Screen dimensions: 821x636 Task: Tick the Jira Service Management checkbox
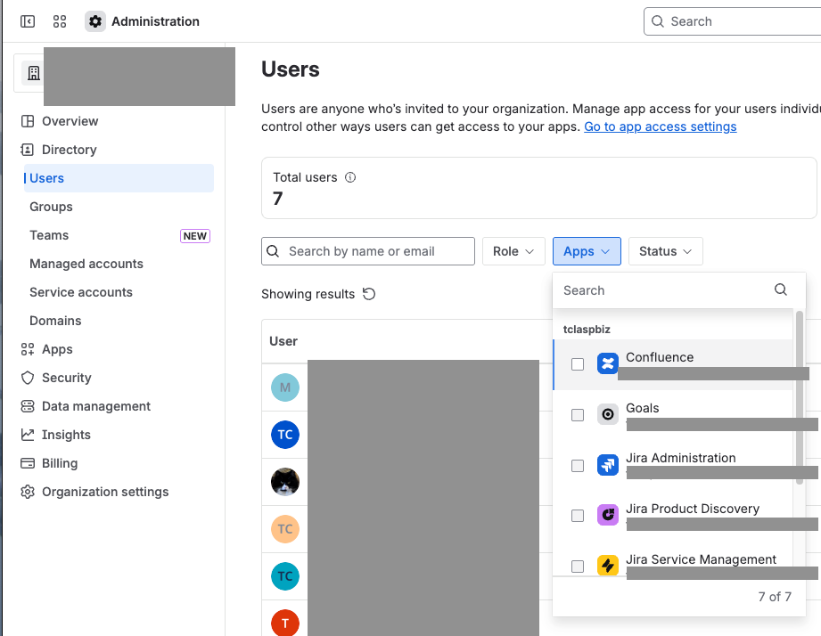tap(578, 566)
